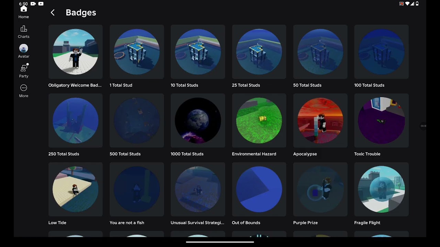View the 1000 Total Studs earth badge image
This screenshot has height=247, width=440.
click(198, 120)
